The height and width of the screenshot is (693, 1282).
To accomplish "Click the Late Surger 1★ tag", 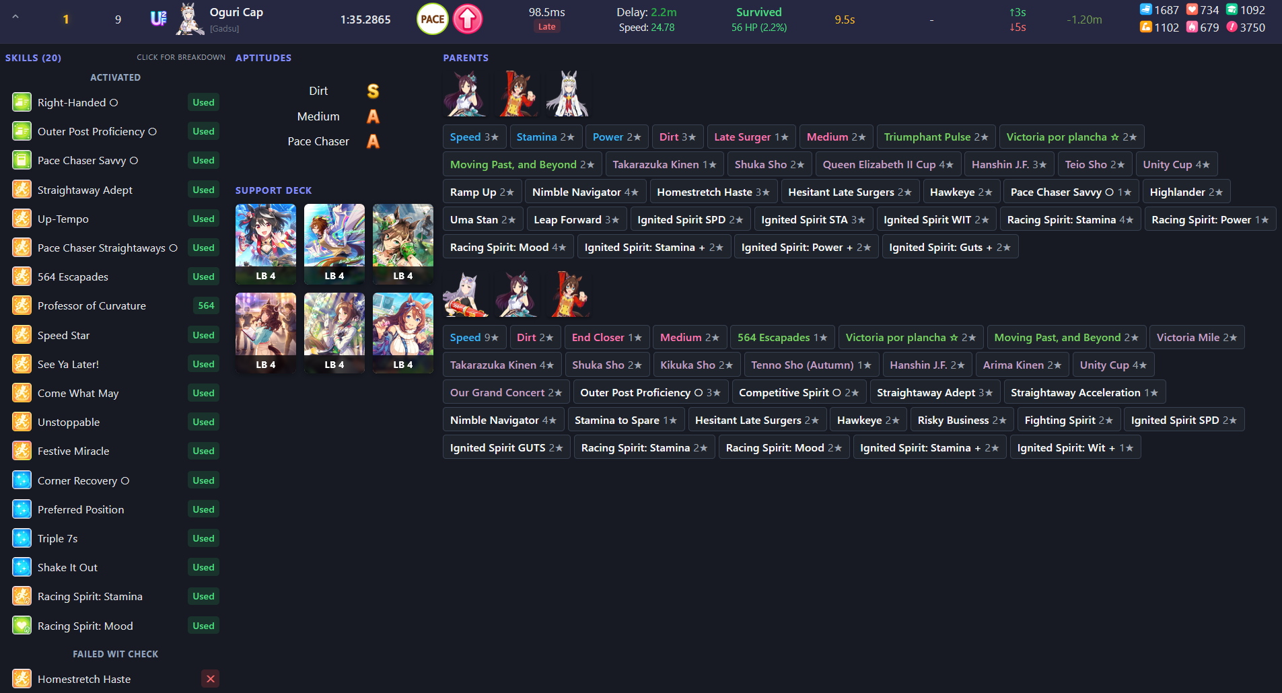I will pos(751,137).
